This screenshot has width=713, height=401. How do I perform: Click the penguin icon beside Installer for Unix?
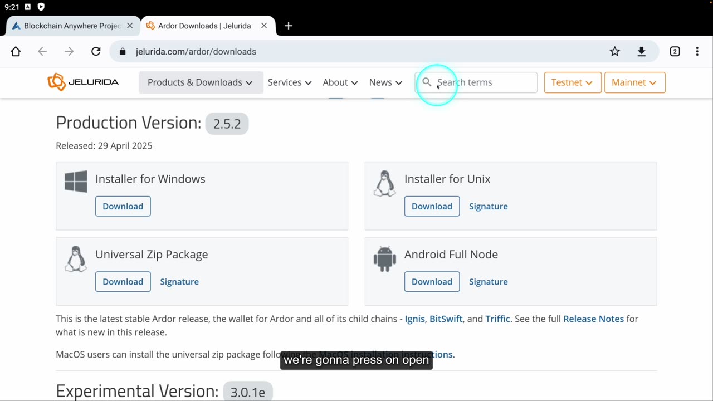click(384, 184)
